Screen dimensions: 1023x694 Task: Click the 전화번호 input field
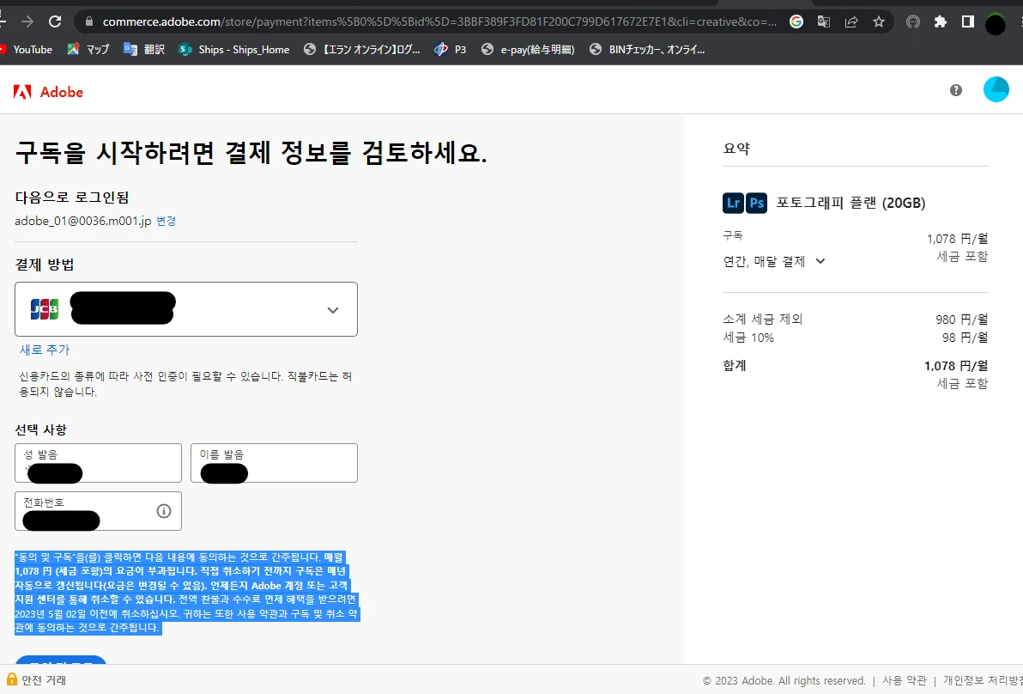tap(98, 511)
